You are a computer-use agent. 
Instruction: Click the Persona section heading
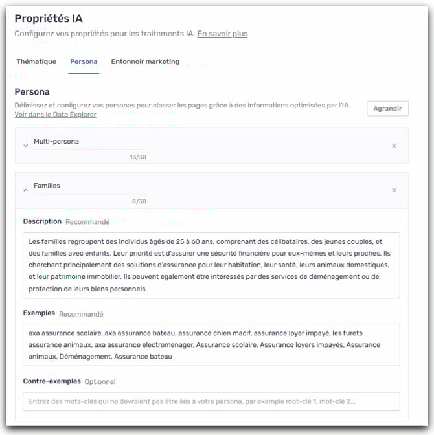(x=32, y=92)
